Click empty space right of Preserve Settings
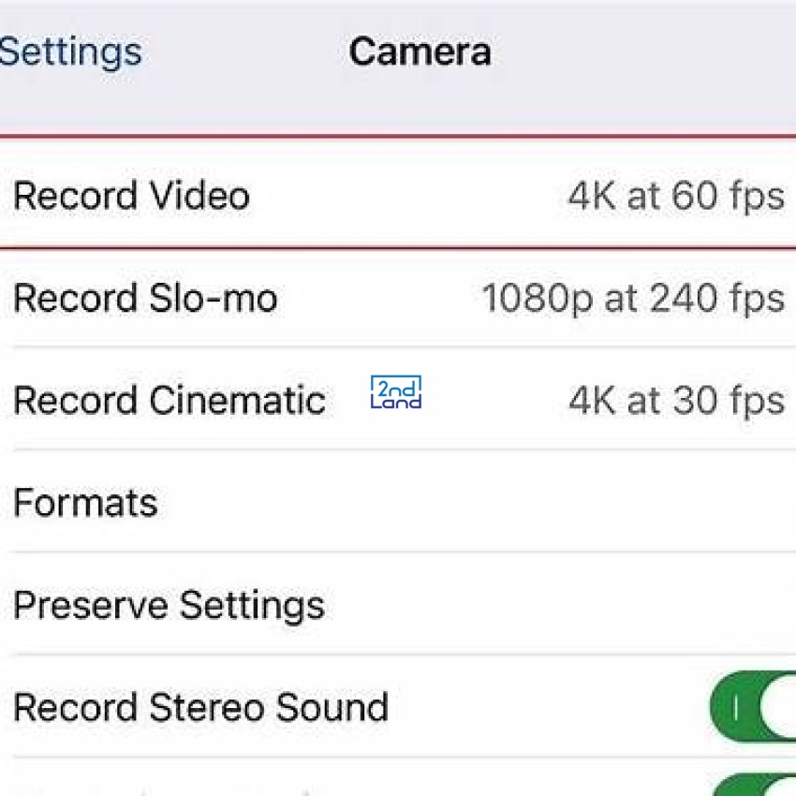Viewport: 796px width, 796px height. tap(558, 605)
